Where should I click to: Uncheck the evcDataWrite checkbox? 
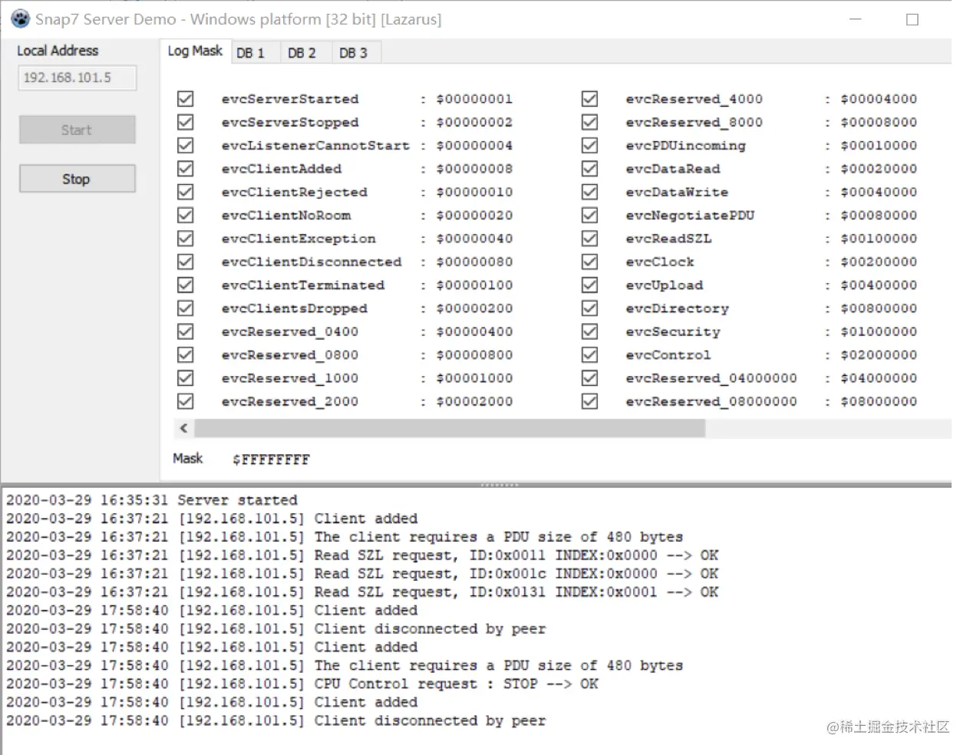(589, 192)
